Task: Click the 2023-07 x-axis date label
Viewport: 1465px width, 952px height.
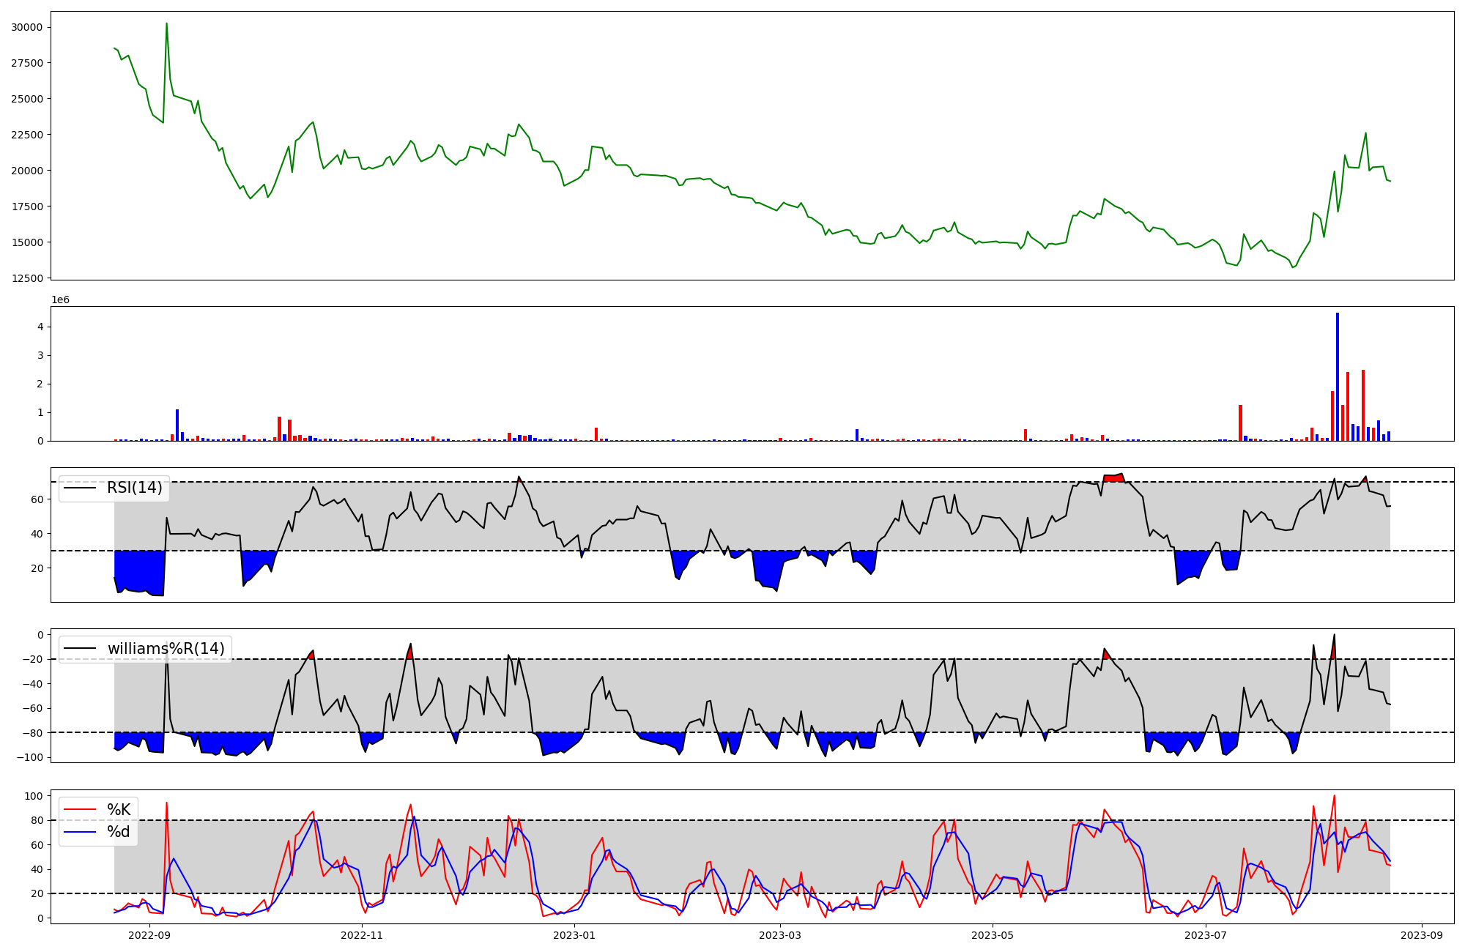Action: [1205, 935]
